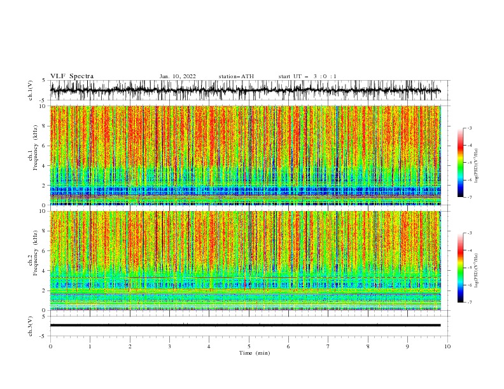The image size is (504, 389).
Task: Click the ch.1 spectrogram color scale bar
Action: point(460,162)
